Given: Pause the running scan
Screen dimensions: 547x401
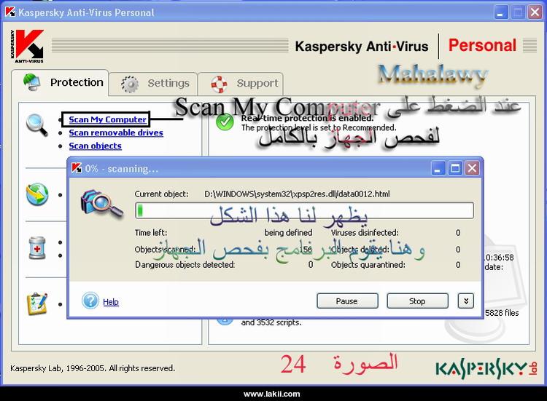Looking at the screenshot, I should click(x=347, y=301).
